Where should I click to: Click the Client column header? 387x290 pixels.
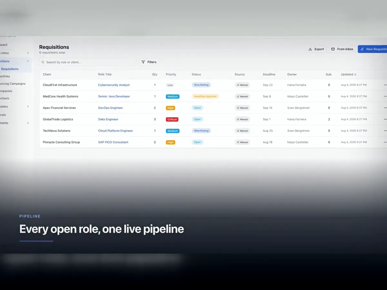click(x=47, y=74)
